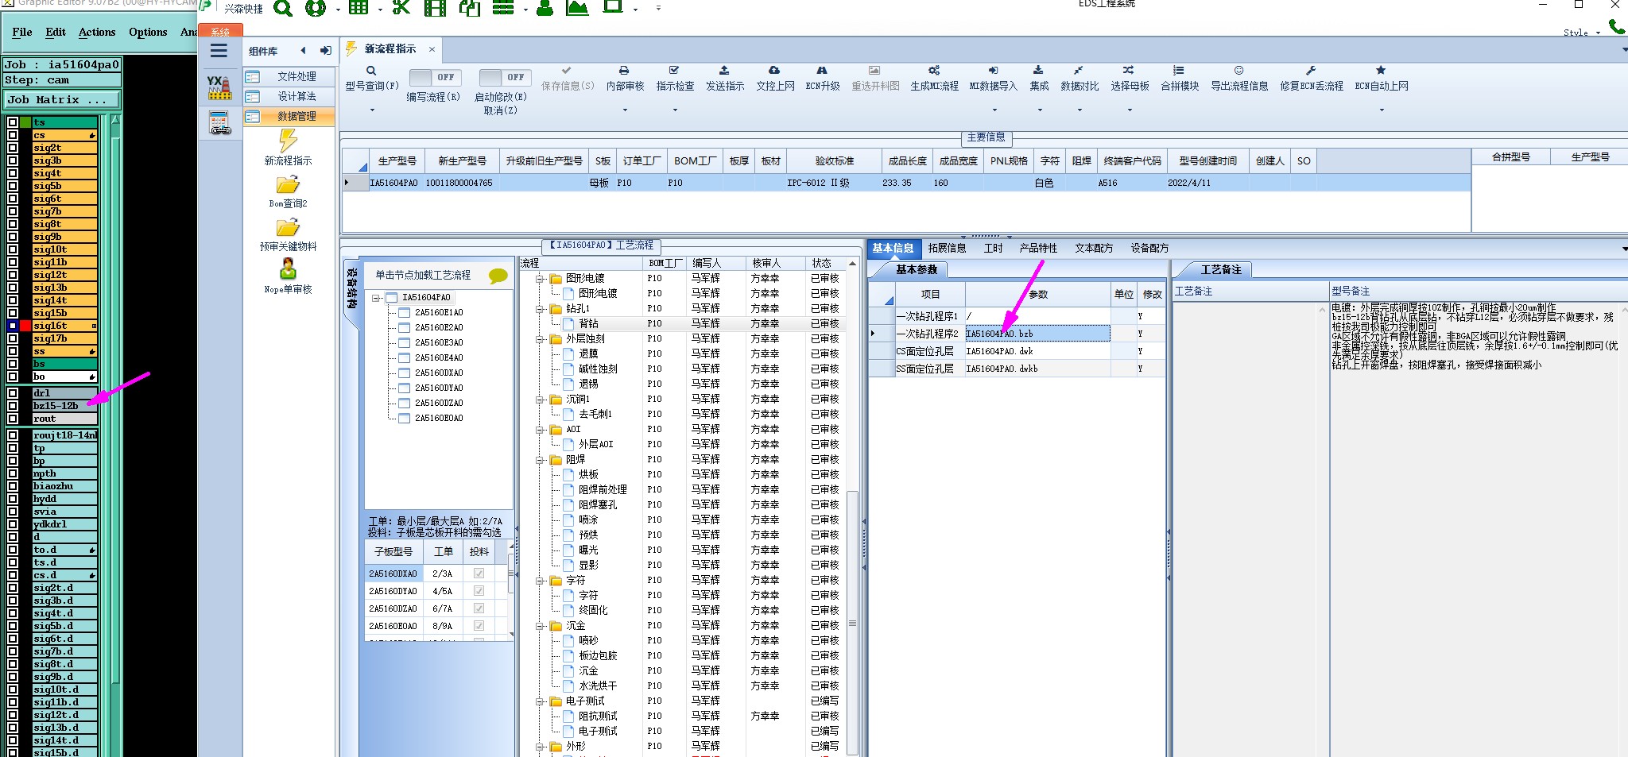Click the 文控上网 cloud icon
Image resolution: width=1628 pixels, height=757 pixels.
pyautogui.click(x=774, y=71)
